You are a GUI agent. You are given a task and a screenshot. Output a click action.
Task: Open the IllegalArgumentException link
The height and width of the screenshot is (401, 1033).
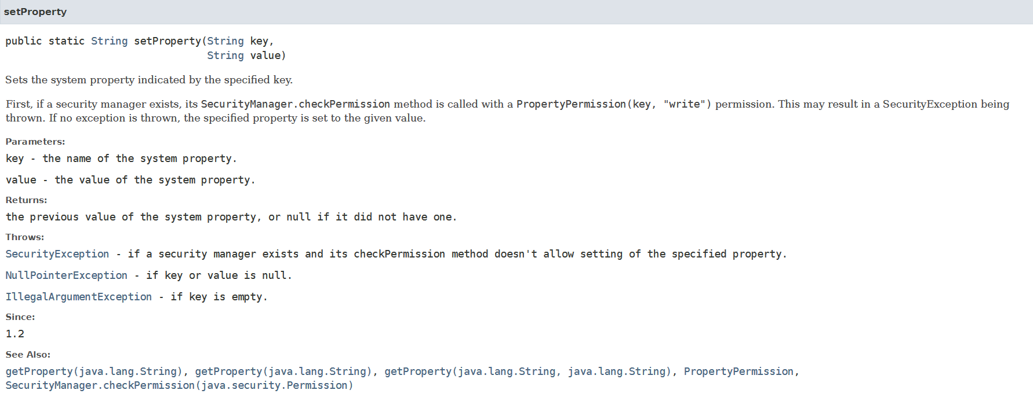79,297
